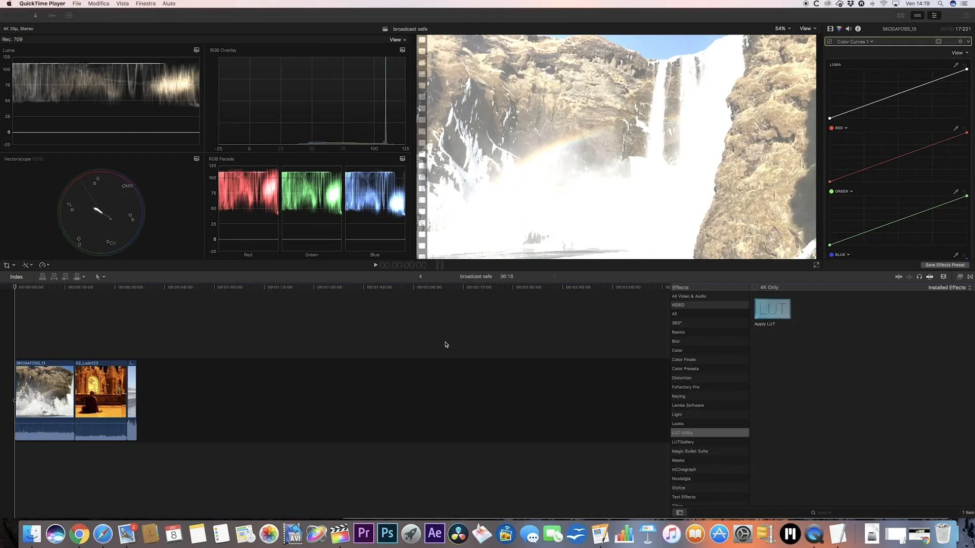Open the Color inspector tab icon

(x=839, y=29)
